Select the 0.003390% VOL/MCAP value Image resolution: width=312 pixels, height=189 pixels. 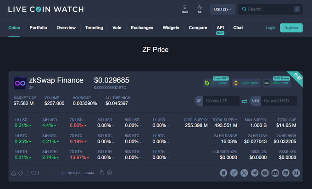(85, 104)
